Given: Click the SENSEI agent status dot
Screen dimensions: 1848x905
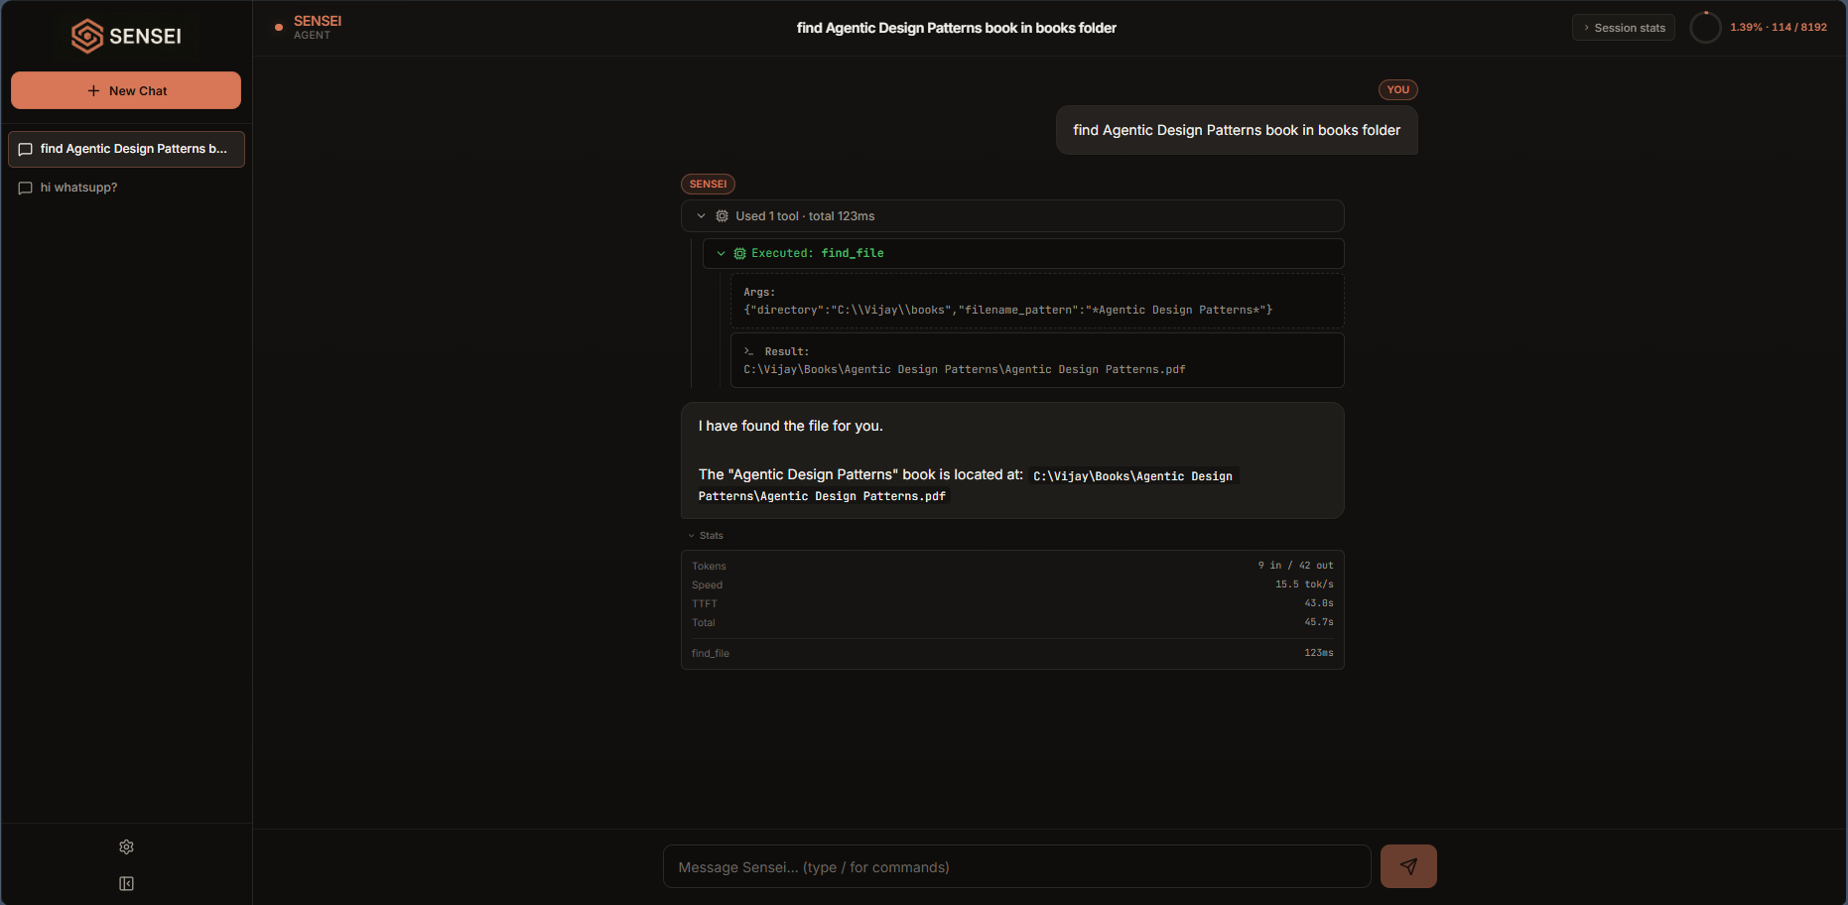Looking at the screenshot, I should point(279,28).
